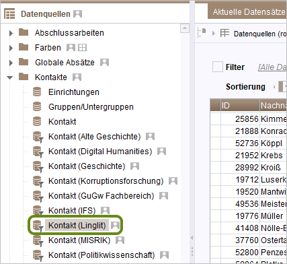
Task: Select the row with ID 25856
Action: pos(249,119)
